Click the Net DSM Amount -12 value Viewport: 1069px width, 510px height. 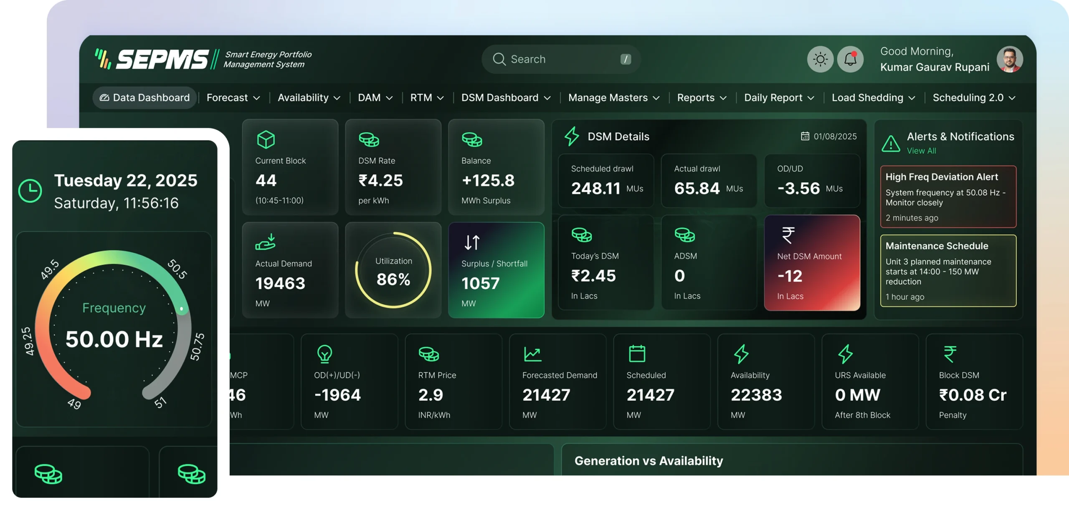pyautogui.click(x=790, y=276)
